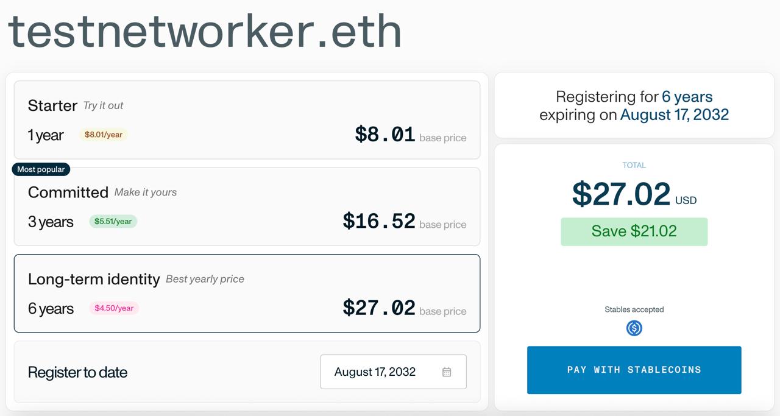Click the calendar icon in date field
The width and height of the screenshot is (780, 416).
[447, 372]
